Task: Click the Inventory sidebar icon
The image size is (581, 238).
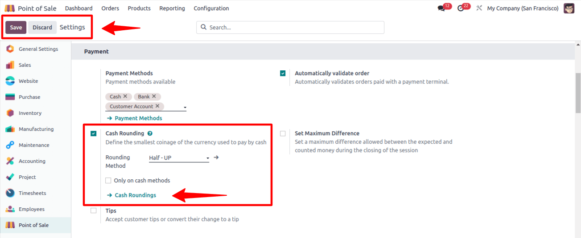Action: click(10, 113)
